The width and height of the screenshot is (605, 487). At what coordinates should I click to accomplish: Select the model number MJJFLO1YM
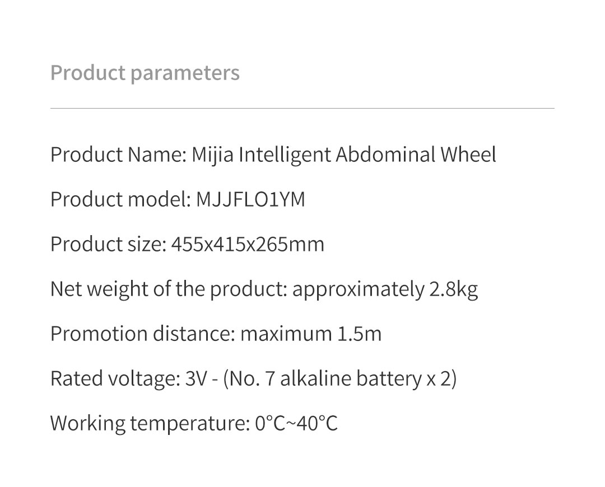coord(250,199)
